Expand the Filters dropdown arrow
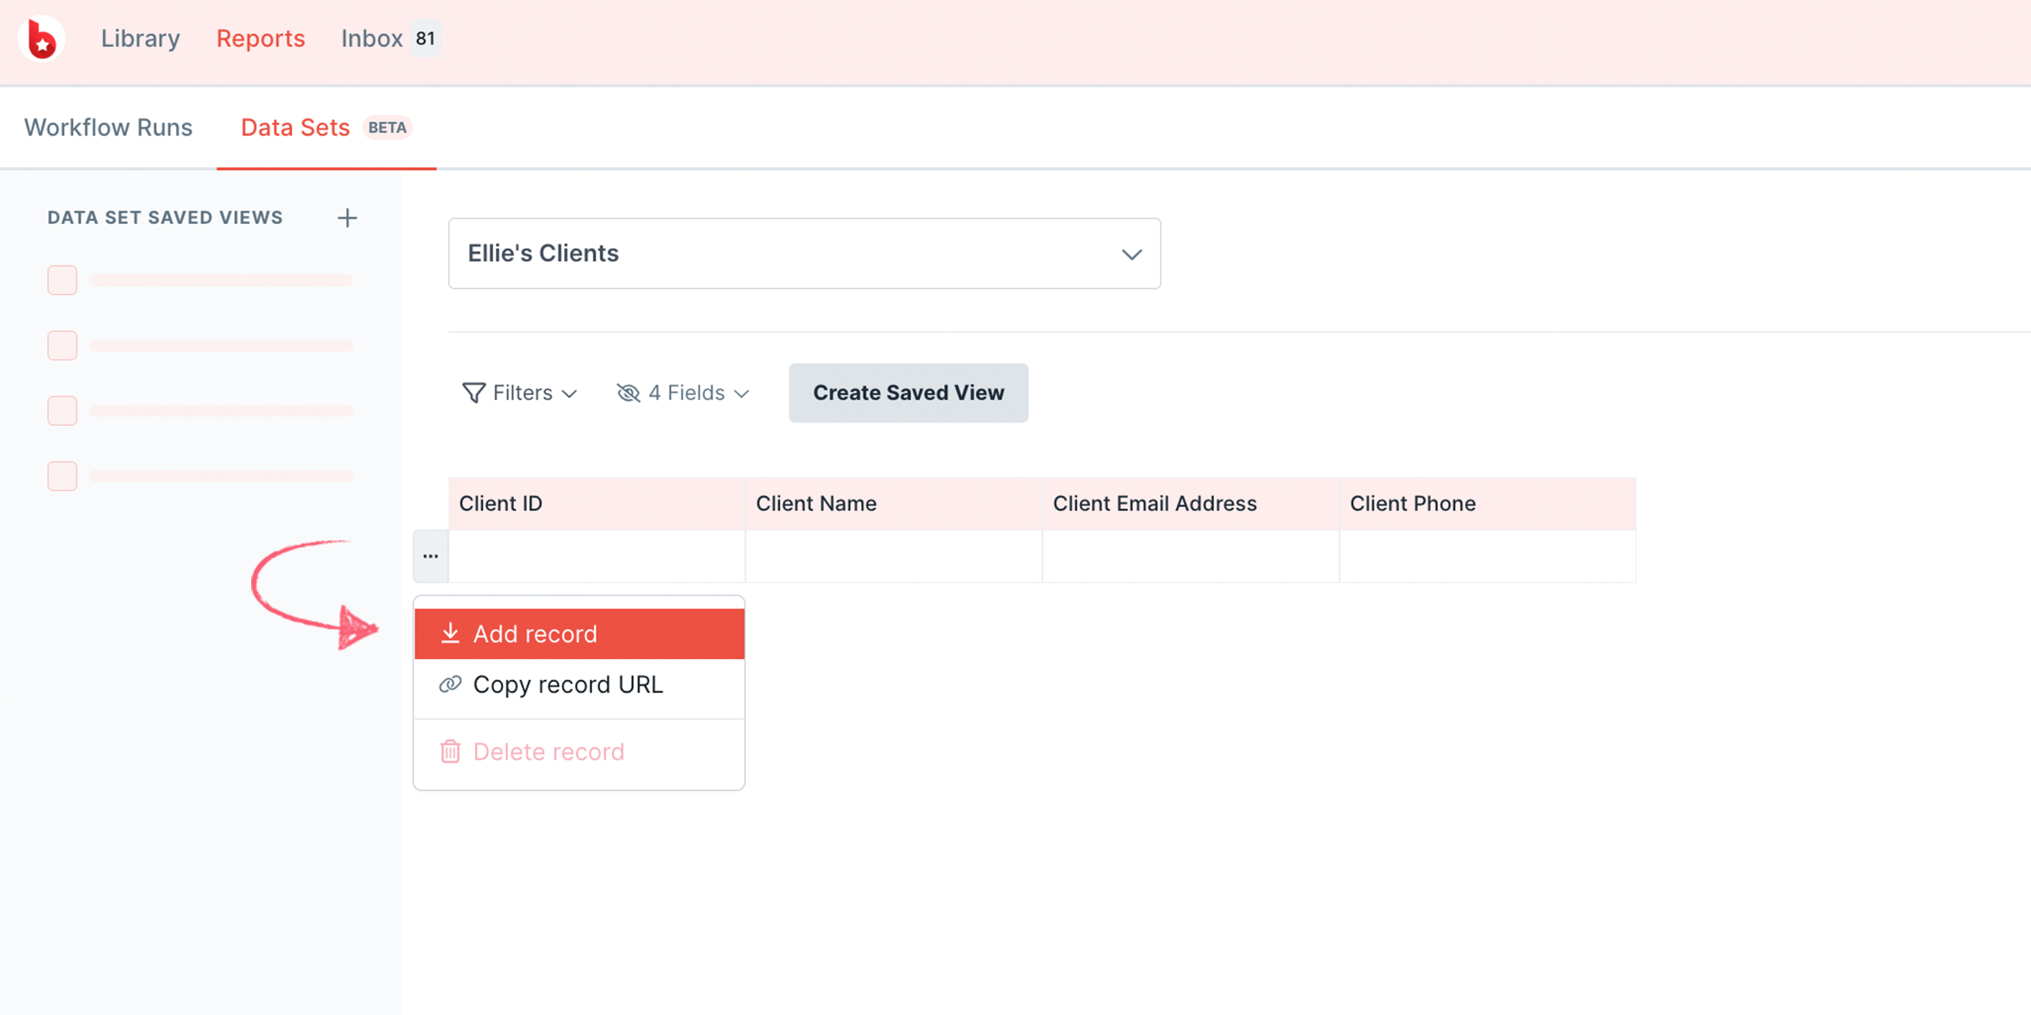Viewport: 2031px width, 1015px height. pyautogui.click(x=569, y=393)
